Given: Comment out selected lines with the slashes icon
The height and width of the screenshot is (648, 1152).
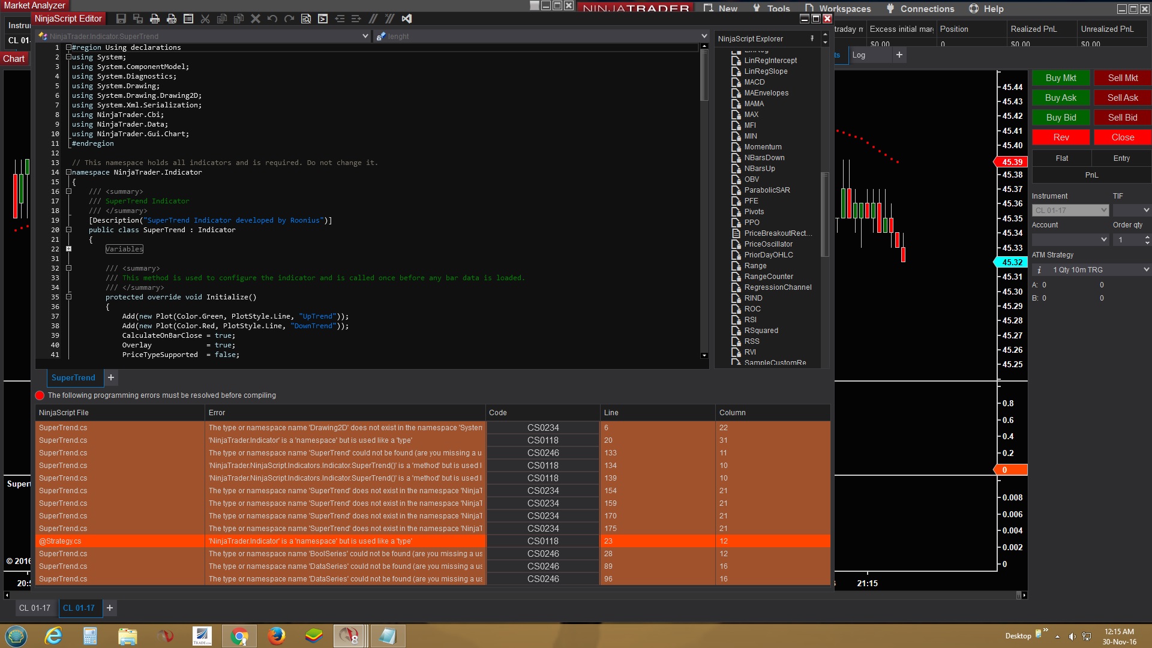Looking at the screenshot, I should pyautogui.click(x=373, y=19).
